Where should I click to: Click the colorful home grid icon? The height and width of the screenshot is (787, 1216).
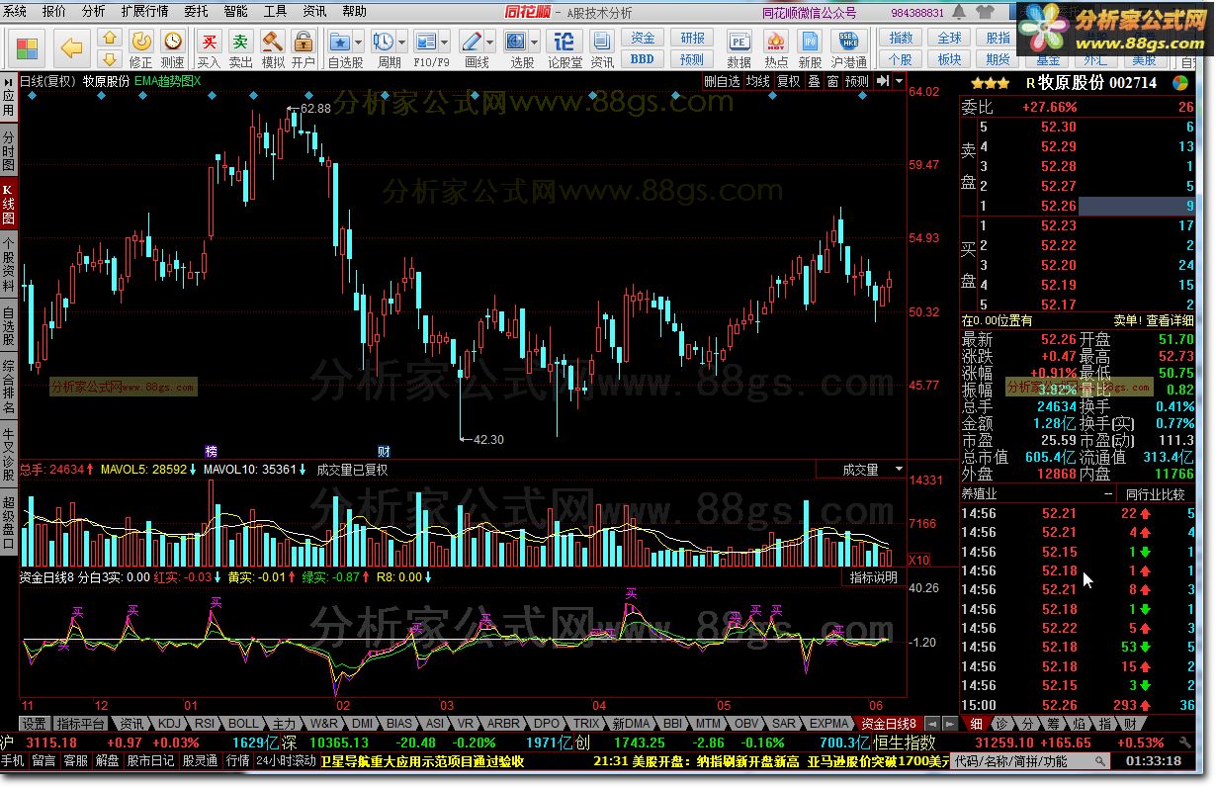(27, 47)
